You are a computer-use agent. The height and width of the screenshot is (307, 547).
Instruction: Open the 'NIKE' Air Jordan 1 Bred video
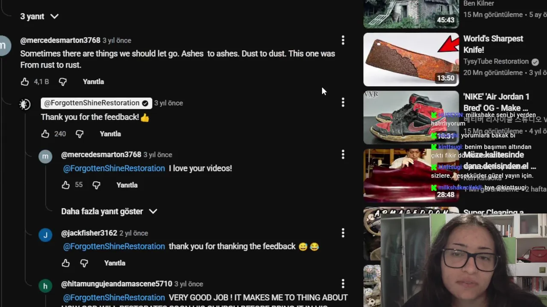click(496, 102)
